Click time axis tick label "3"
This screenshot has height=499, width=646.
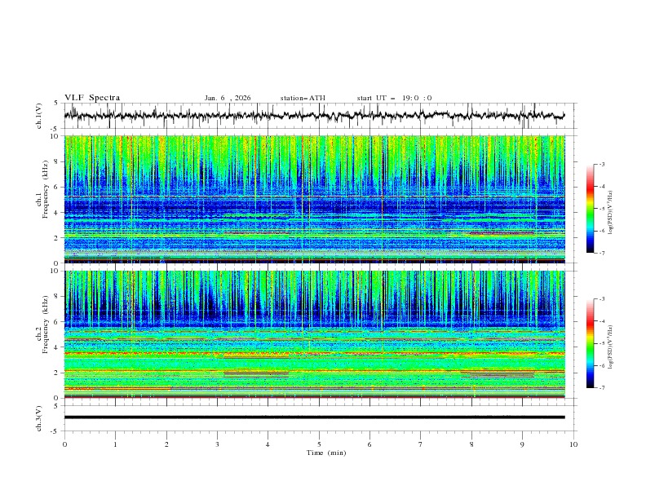[x=217, y=444]
